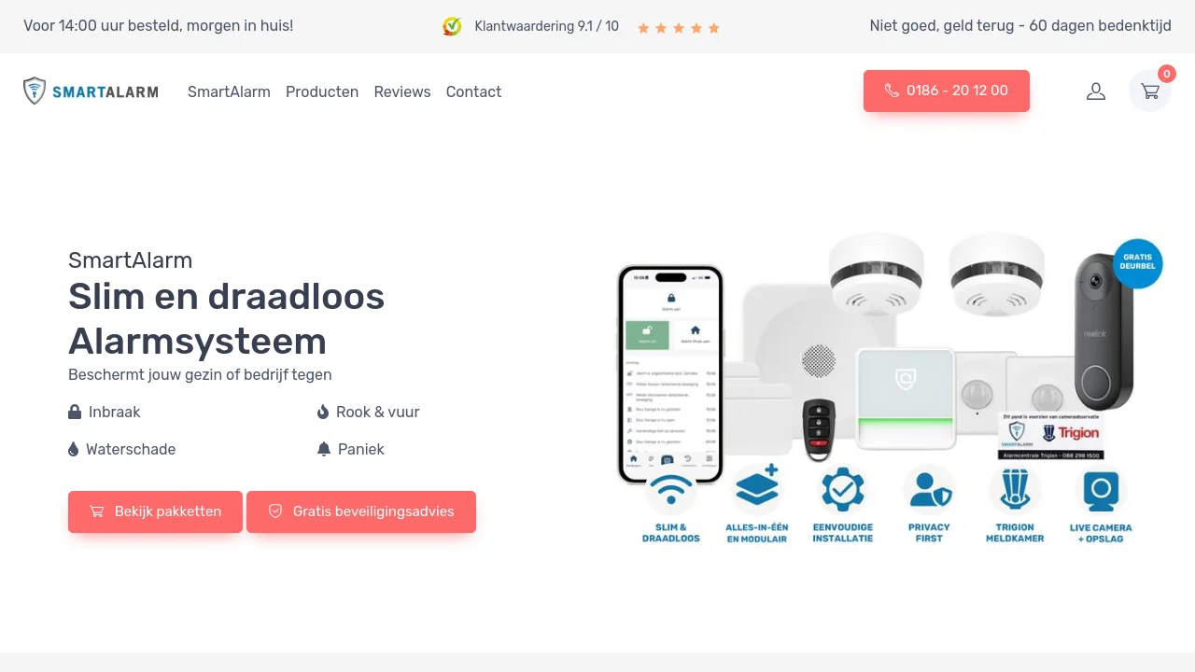Click the Slim & Draadloos wifi icon

point(670,489)
